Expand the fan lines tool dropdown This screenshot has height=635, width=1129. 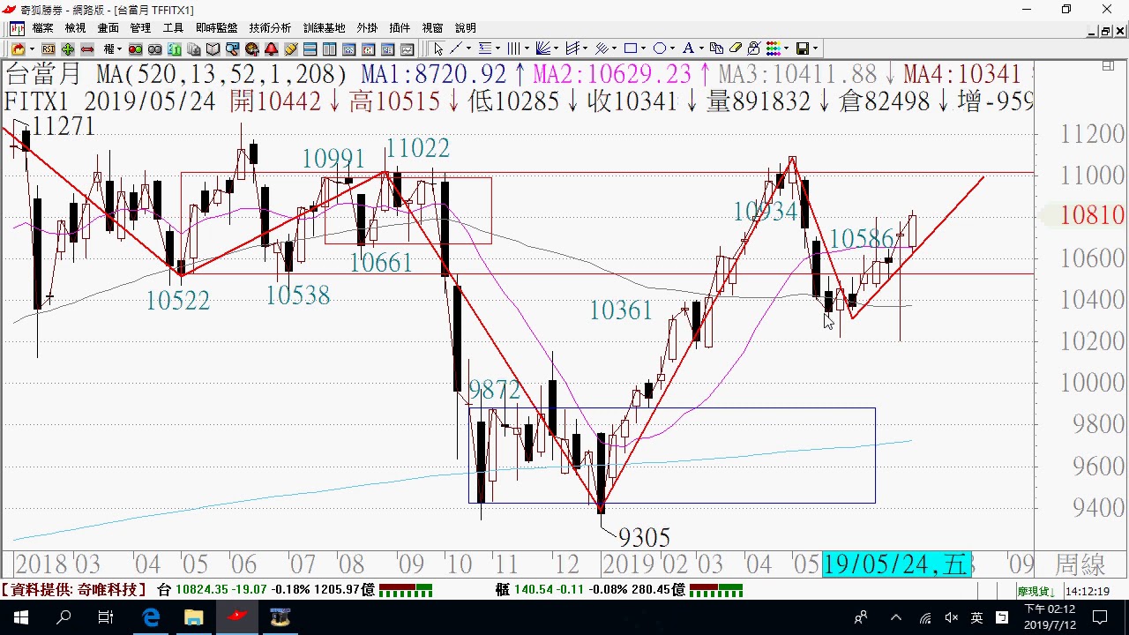(x=556, y=49)
